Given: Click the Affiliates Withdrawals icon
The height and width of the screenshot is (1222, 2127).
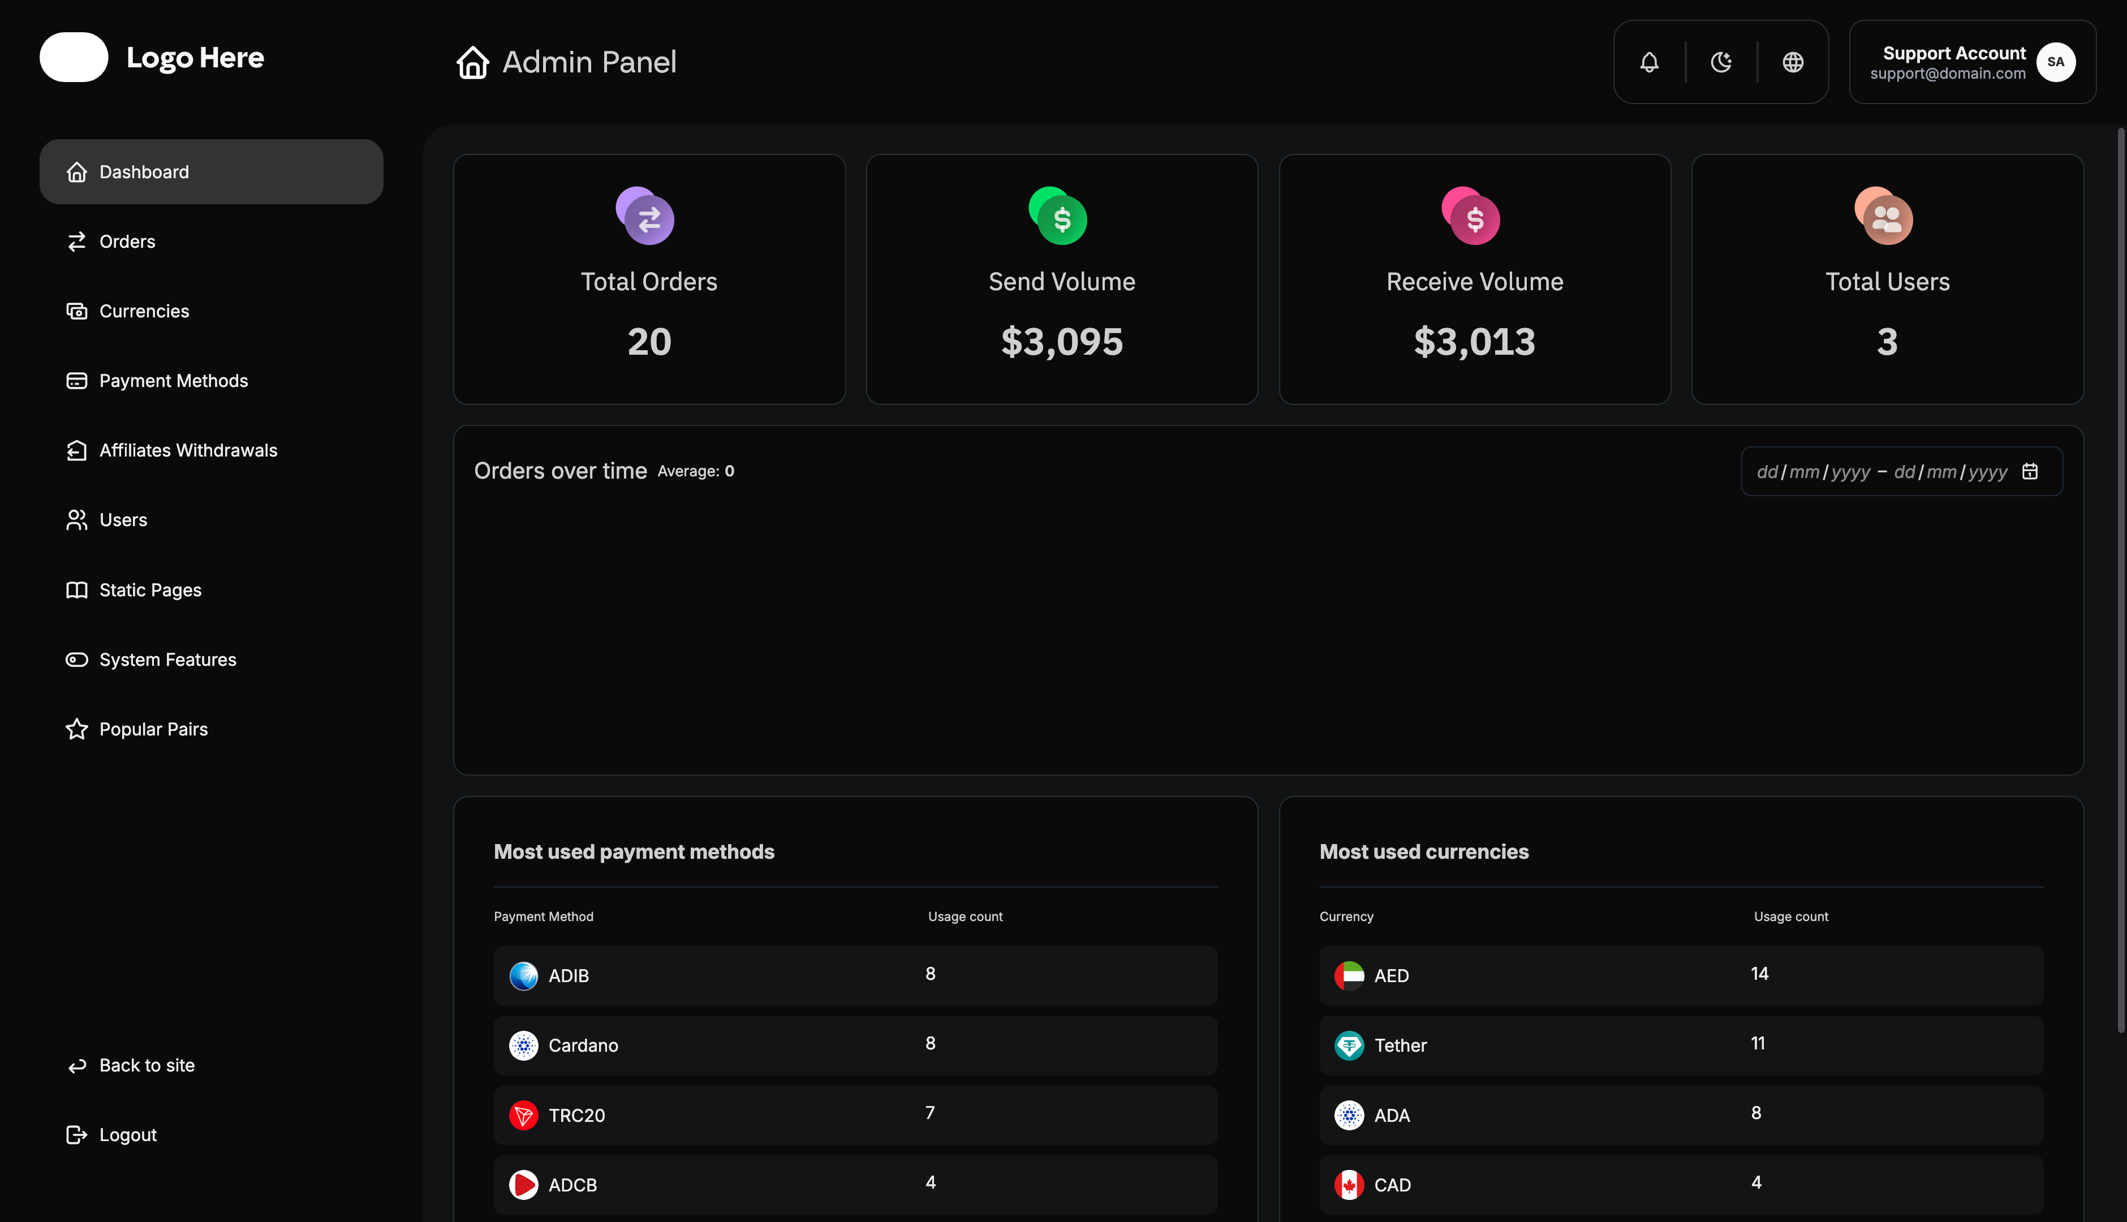Looking at the screenshot, I should (x=76, y=450).
